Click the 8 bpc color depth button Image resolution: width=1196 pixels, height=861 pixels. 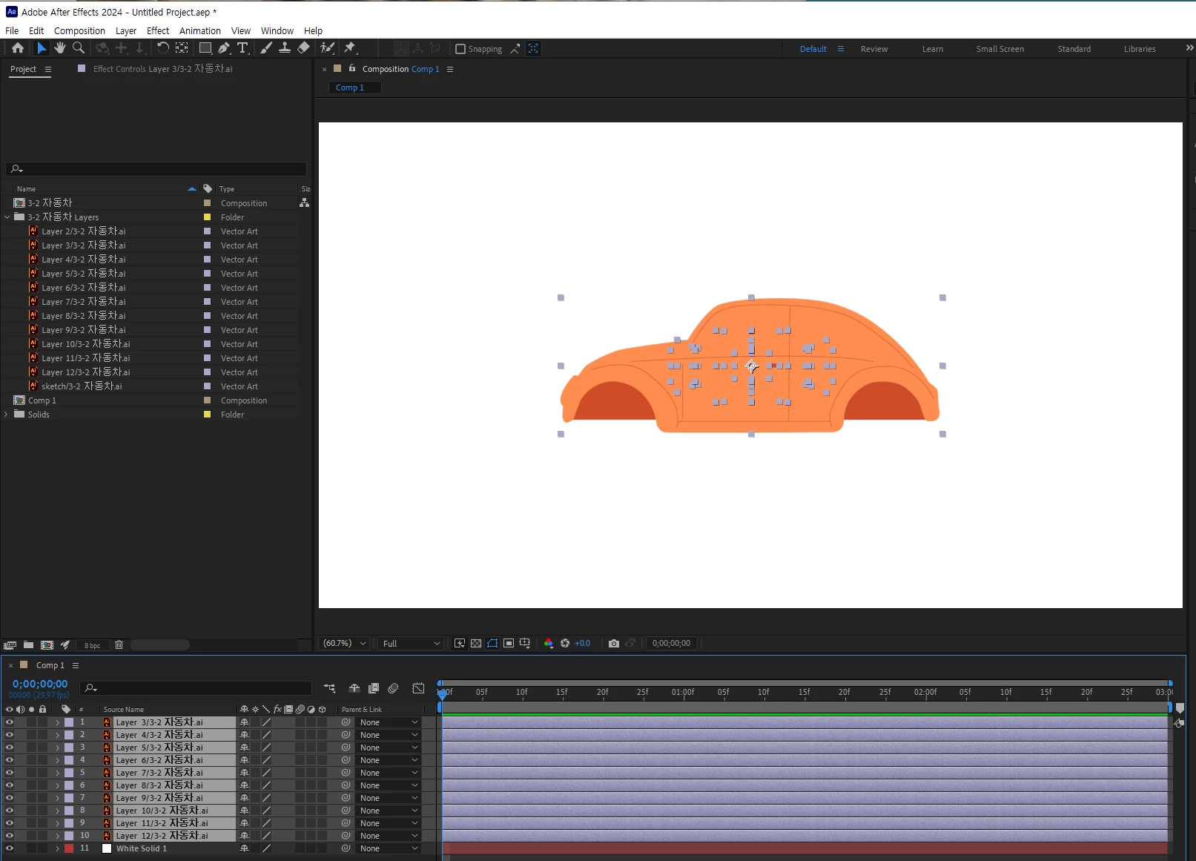(93, 645)
